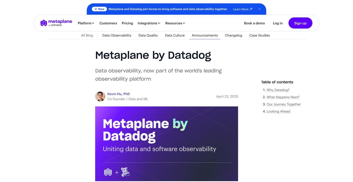The height and width of the screenshot is (182, 353).
Task: Jump to Our Journey Together section
Action: (284, 104)
